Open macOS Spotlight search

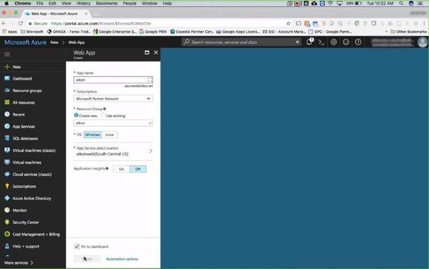pos(401,3)
